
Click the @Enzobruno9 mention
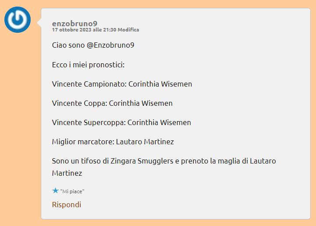pos(111,45)
